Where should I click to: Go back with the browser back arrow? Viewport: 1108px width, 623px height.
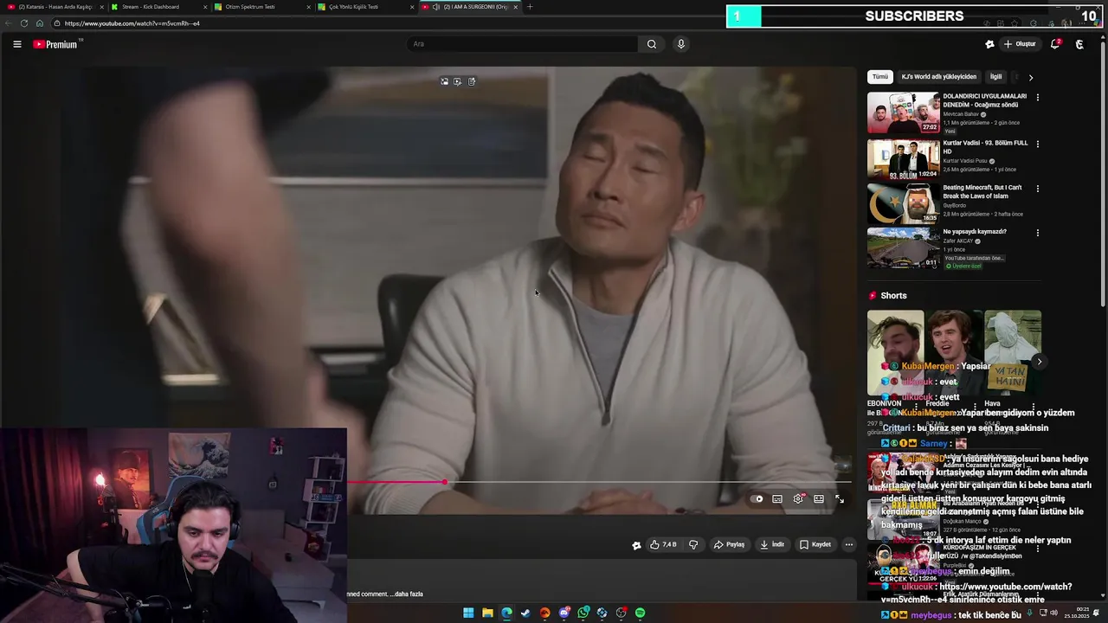9,23
